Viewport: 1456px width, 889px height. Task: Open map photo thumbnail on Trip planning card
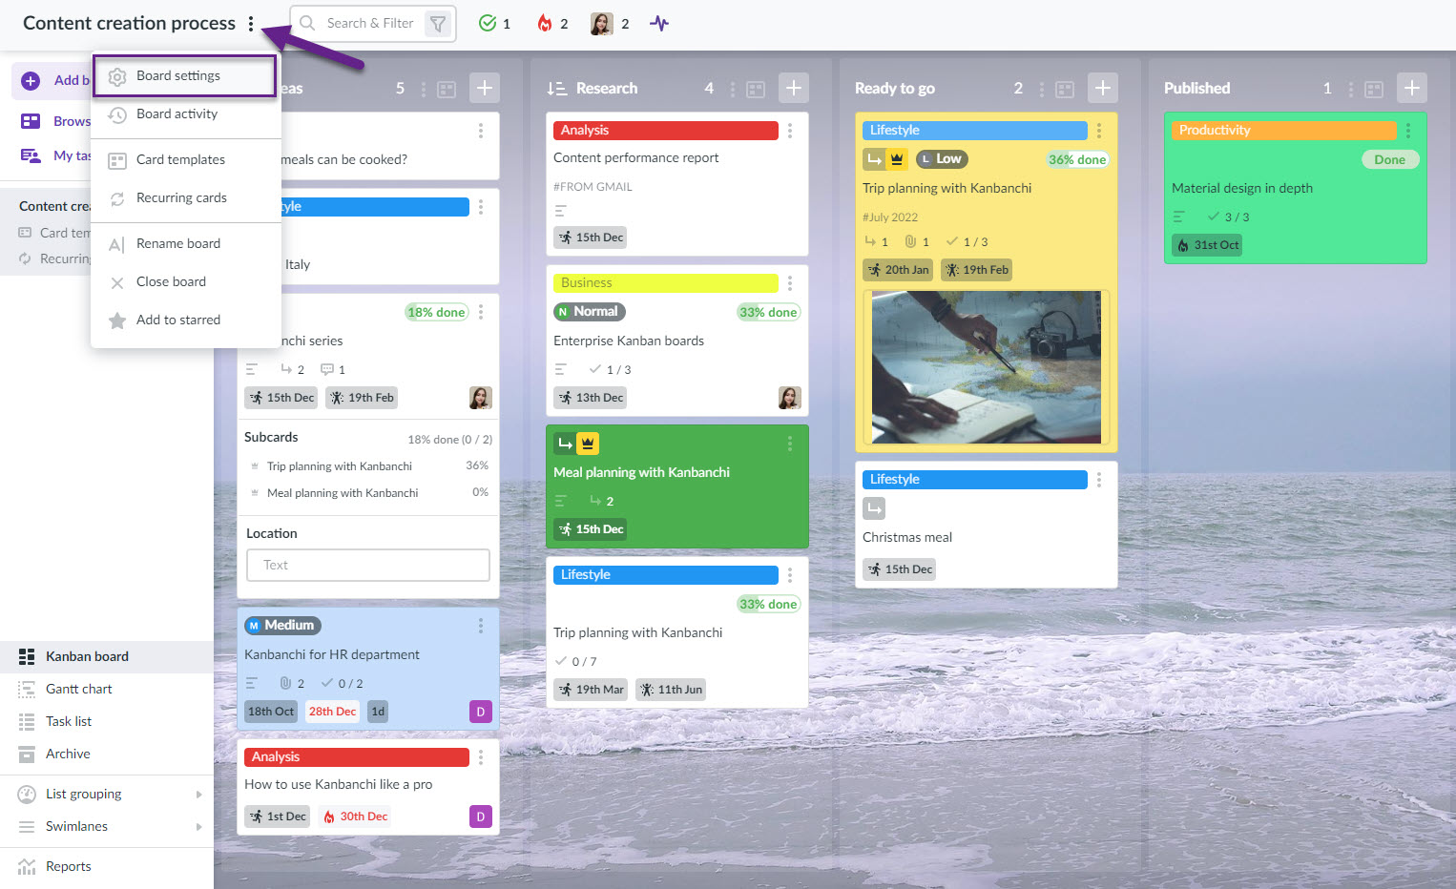987,367
